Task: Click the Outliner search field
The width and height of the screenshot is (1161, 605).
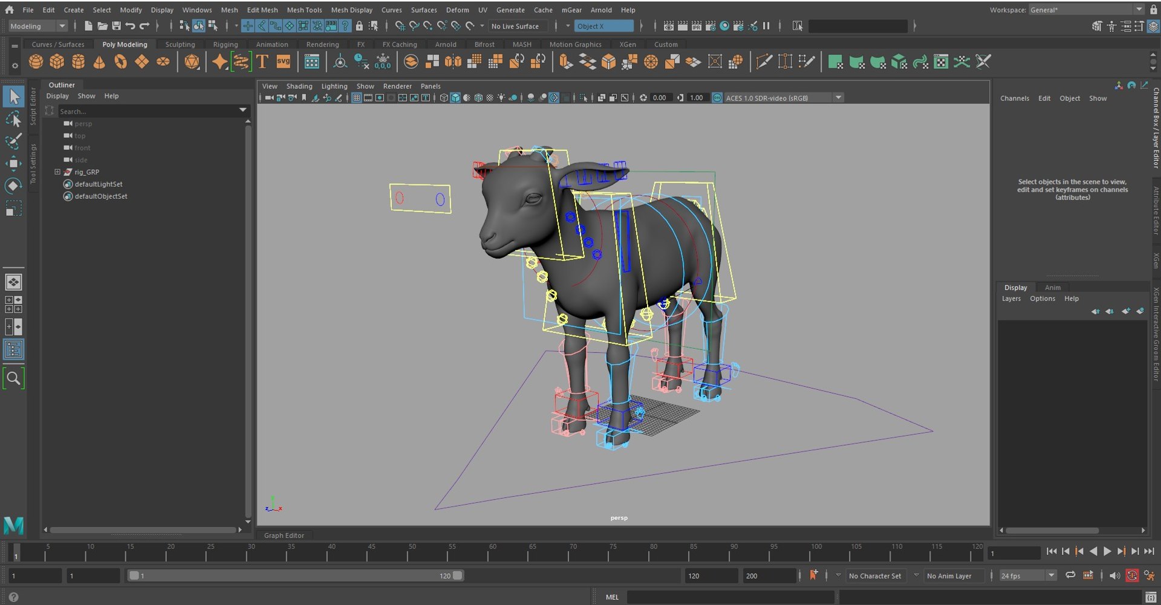Action: (x=148, y=111)
